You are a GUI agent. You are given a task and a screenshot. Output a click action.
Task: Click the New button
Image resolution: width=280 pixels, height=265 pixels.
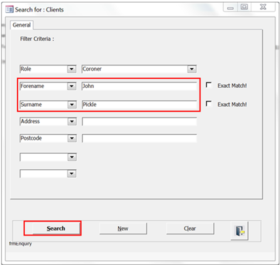tap(123, 228)
